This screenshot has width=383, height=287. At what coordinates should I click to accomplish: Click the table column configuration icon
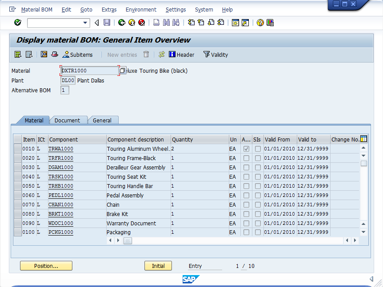point(364,139)
